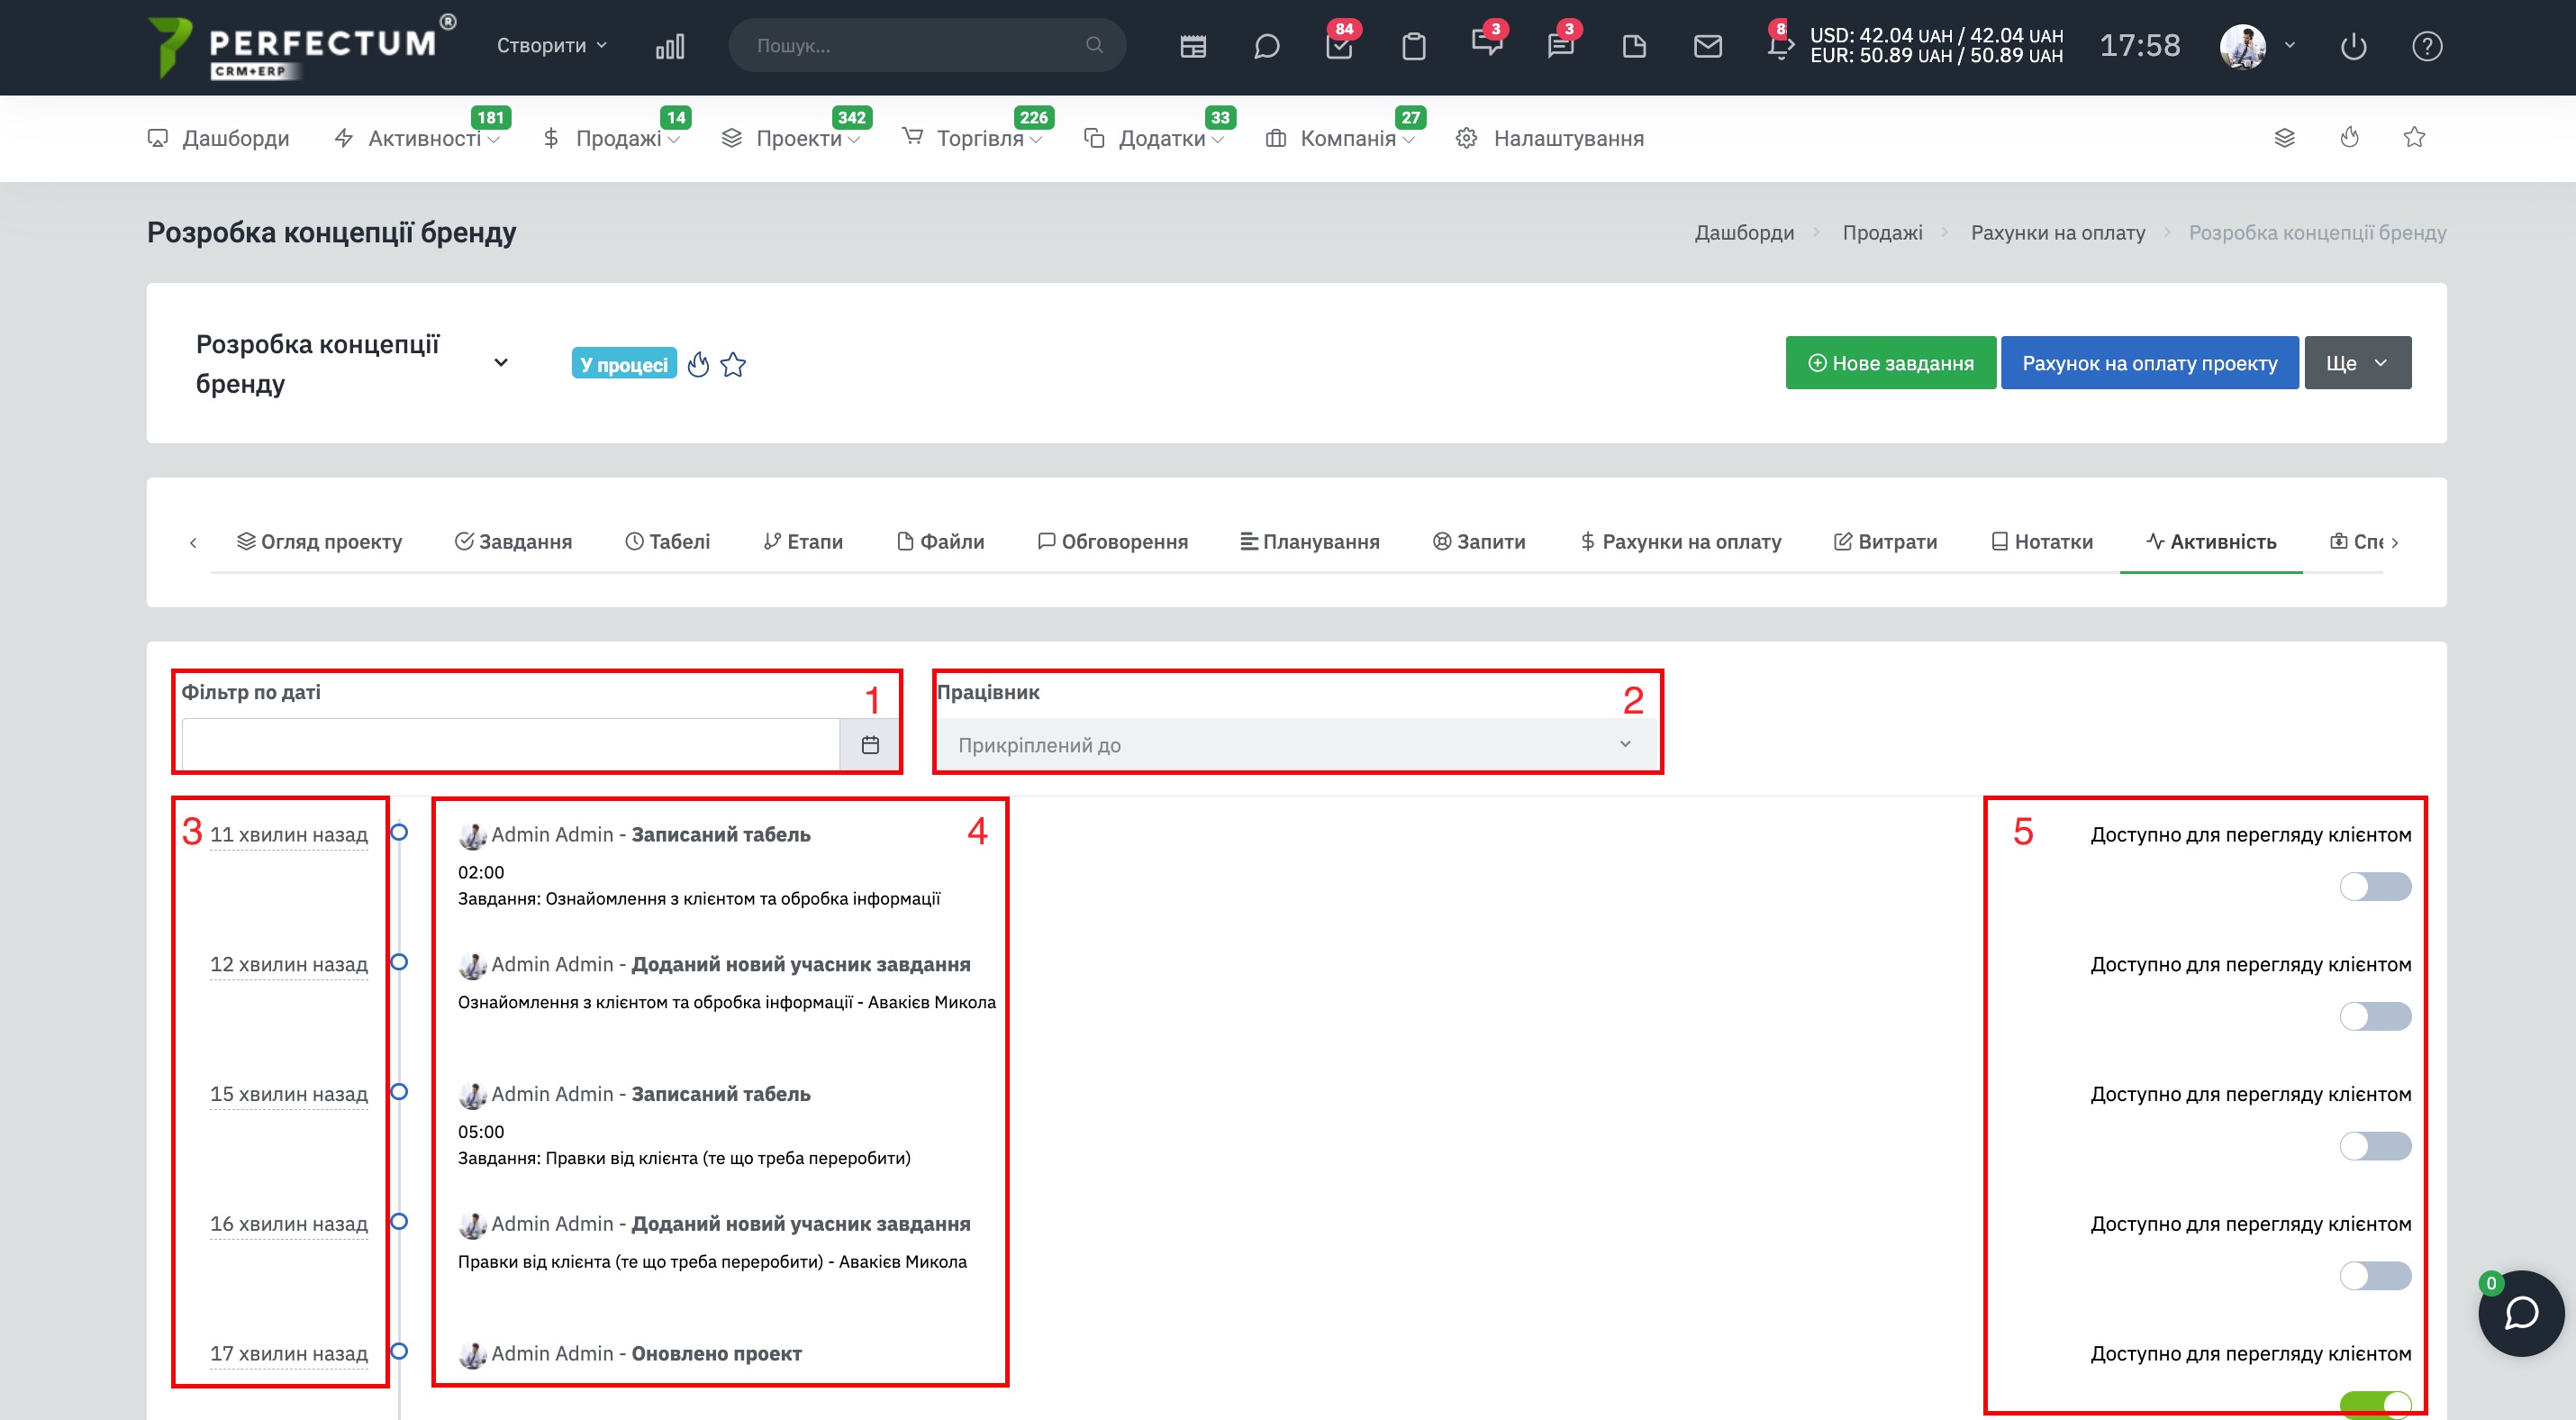Toggle client visibility for first Записаний табель entry
Viewport: 2576px width, 1420px height.
click(x=2375, y=886)
